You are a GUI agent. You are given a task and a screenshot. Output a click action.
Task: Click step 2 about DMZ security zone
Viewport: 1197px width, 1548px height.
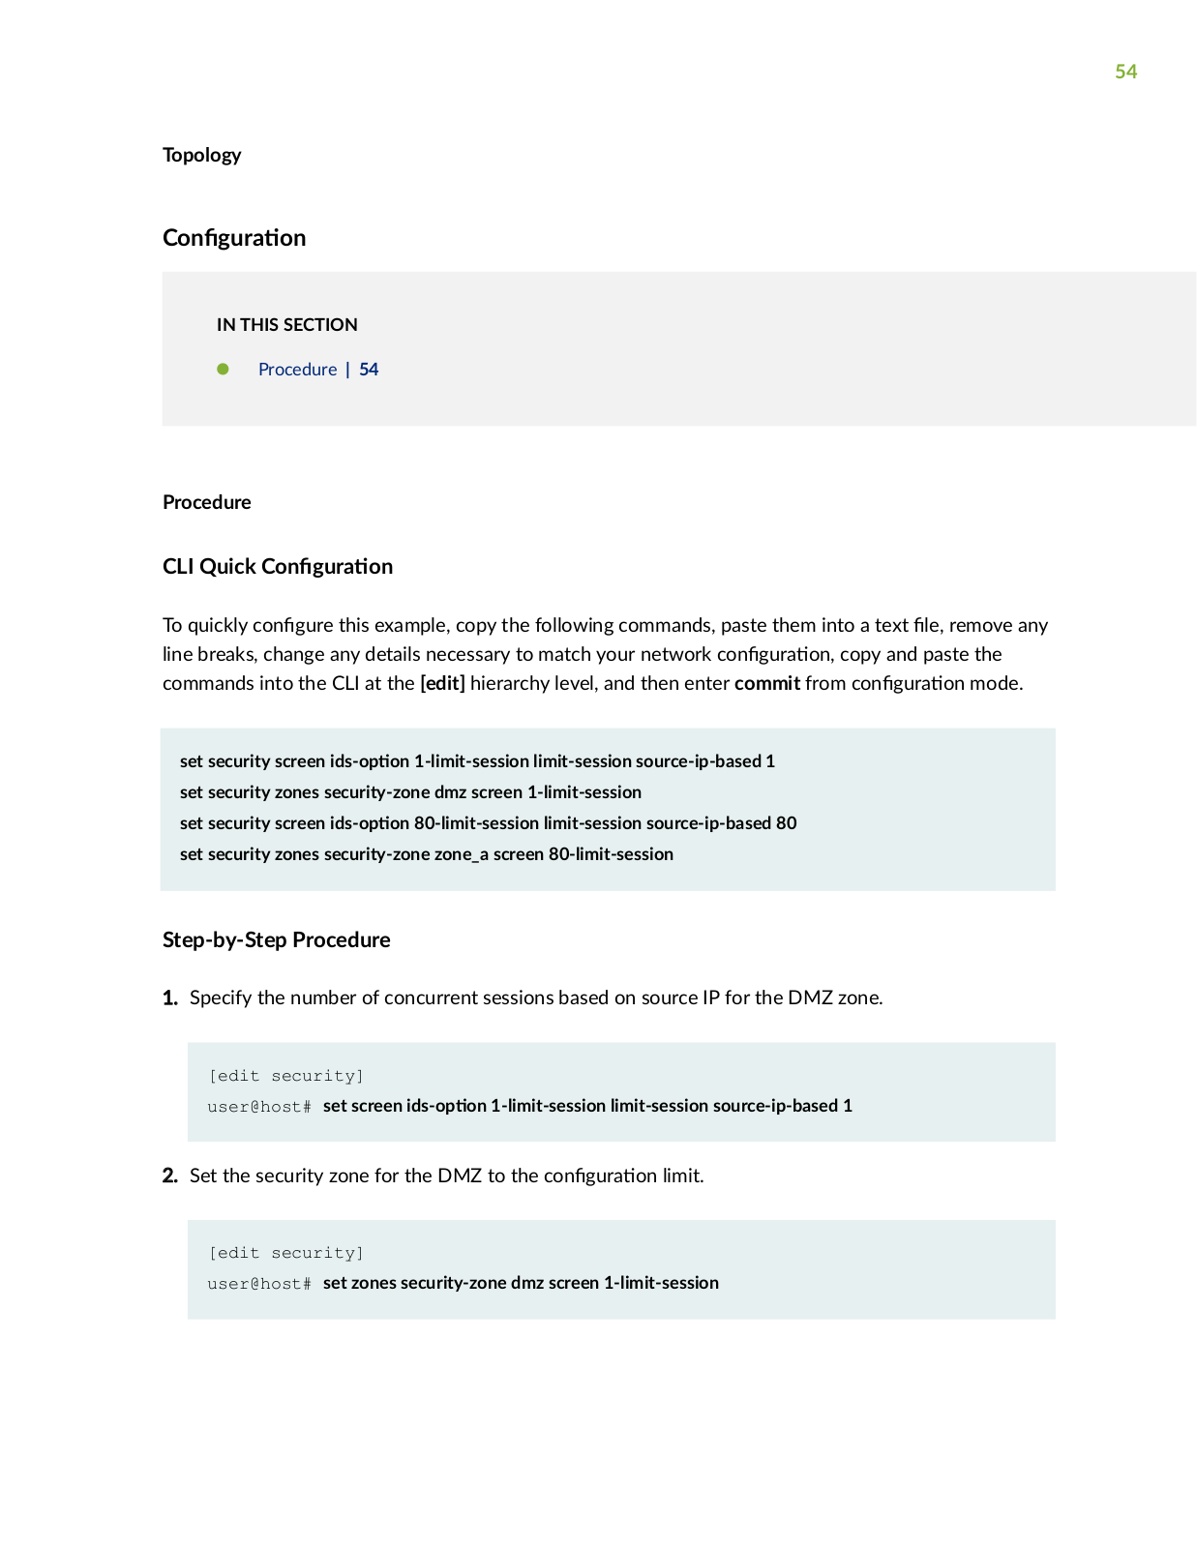(x=446, y=1176)
